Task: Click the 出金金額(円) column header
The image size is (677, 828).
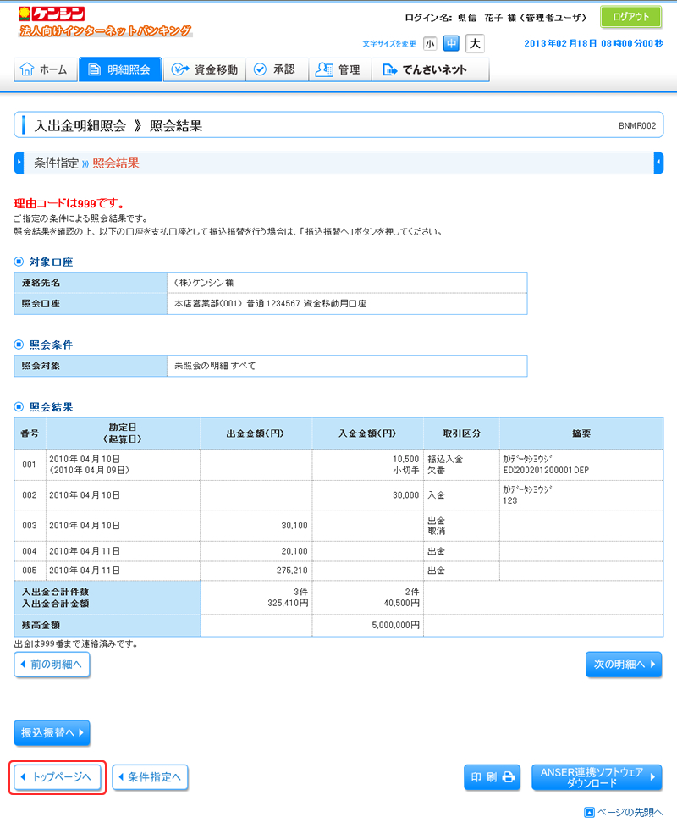Action: [256, 433]
